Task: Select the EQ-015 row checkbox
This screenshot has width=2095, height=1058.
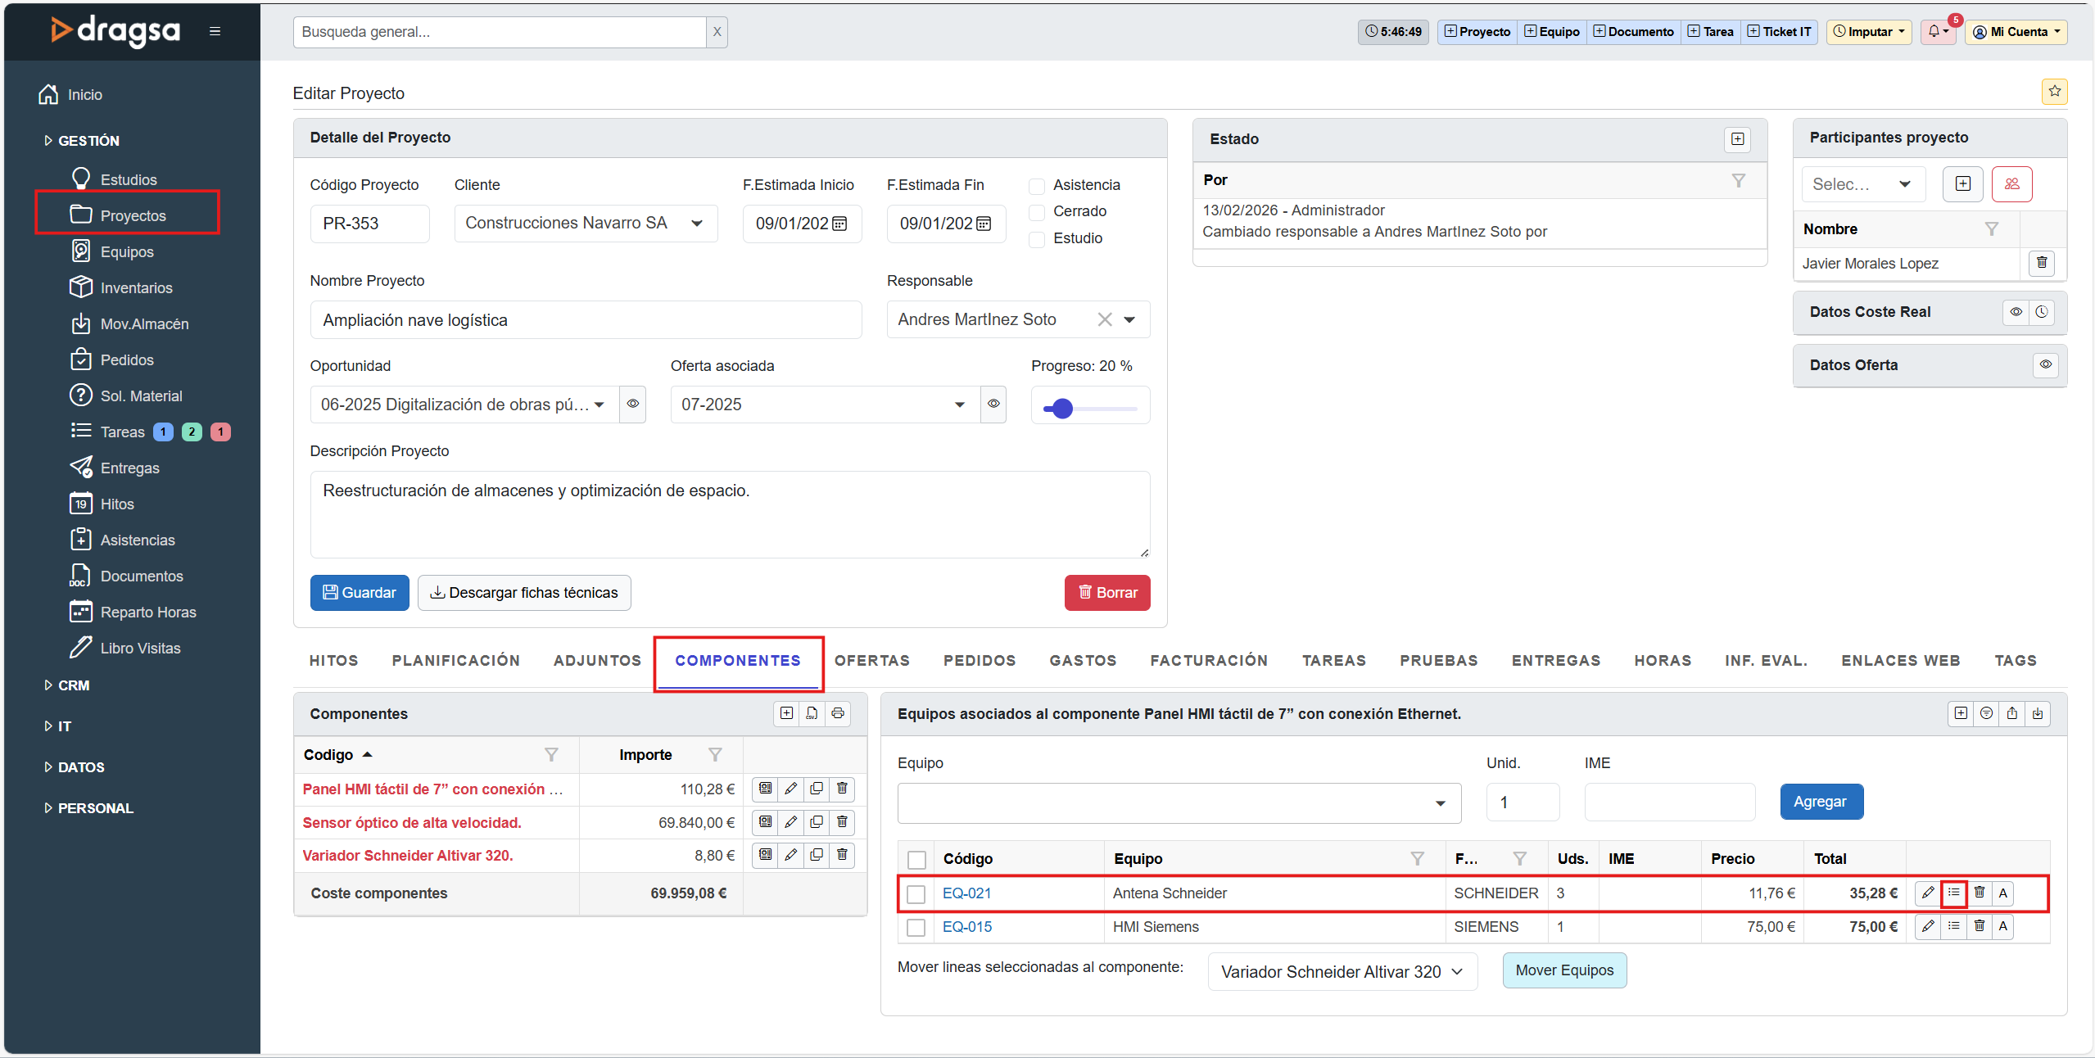Action: pos(916,927)
